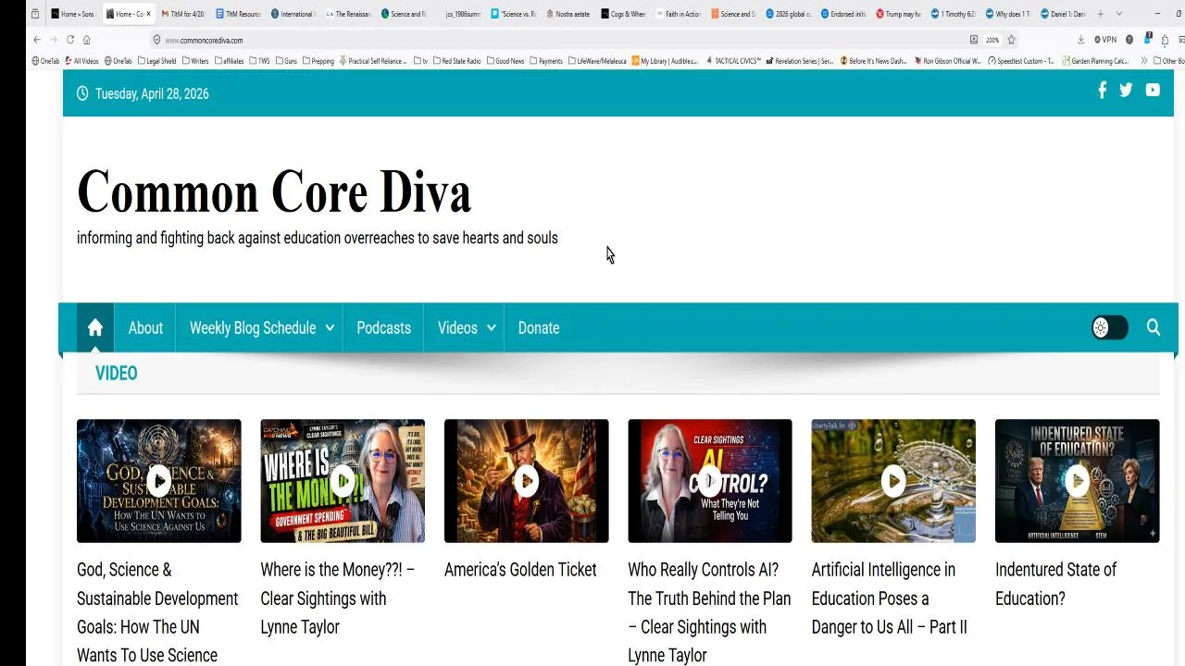The image size is (1185, 666).
Task: Open the About page
Action: pos(145,327)
